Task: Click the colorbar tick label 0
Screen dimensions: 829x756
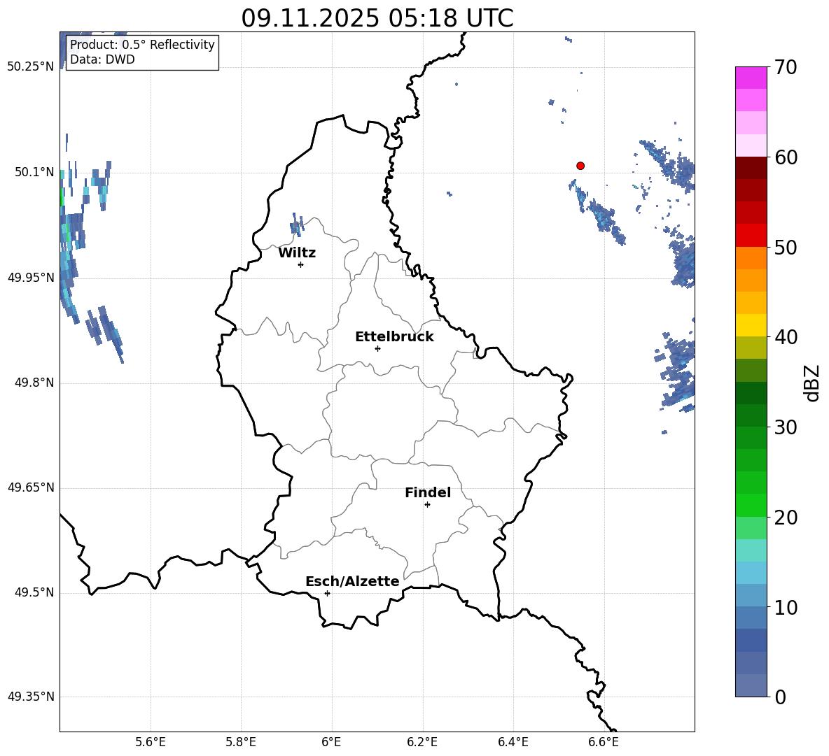Action: click(x=780, y=697)
